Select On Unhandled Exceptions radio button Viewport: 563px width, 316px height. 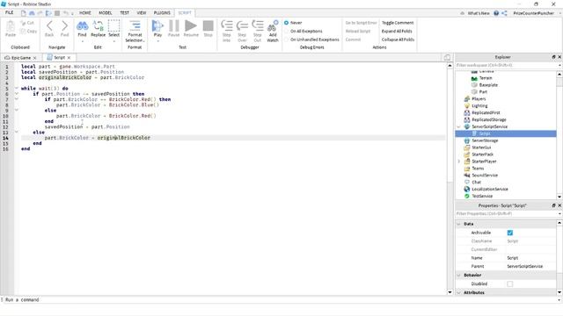287,39
